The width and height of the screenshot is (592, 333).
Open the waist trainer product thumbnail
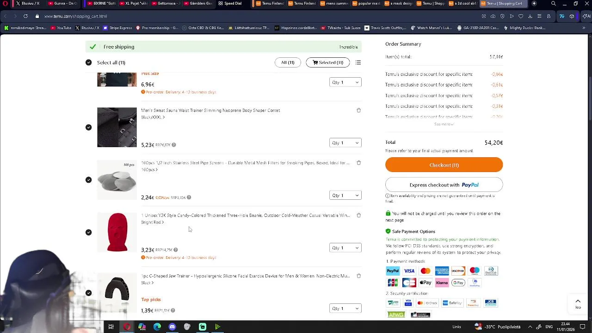click(117, 127)
